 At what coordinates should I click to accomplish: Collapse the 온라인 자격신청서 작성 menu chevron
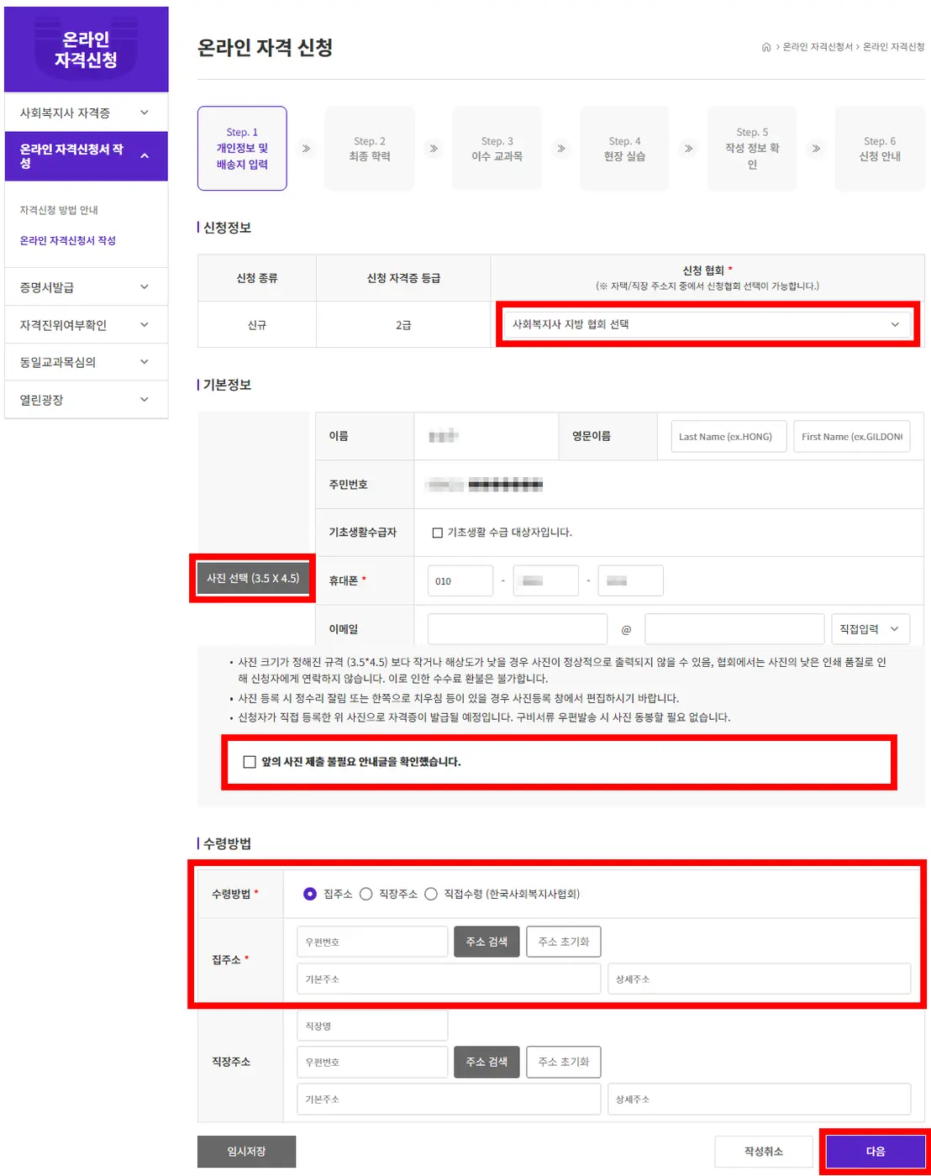click(x=145, y=155)
